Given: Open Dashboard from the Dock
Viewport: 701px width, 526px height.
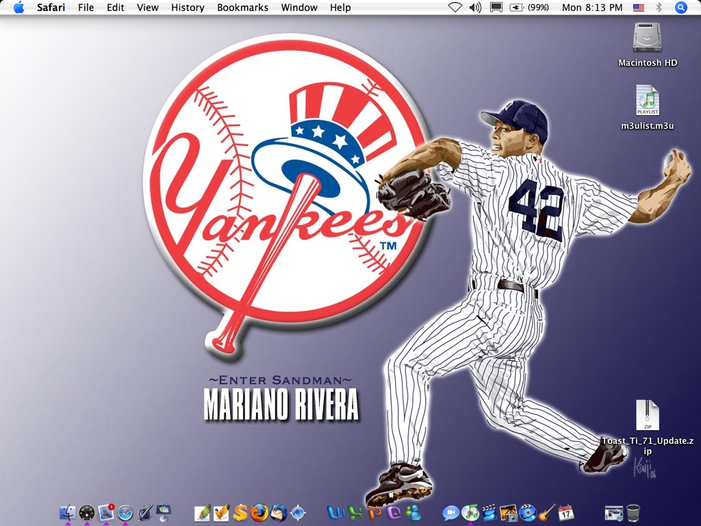Looking at the screenshot, I should pyautogui.click(x=87, y=512).
